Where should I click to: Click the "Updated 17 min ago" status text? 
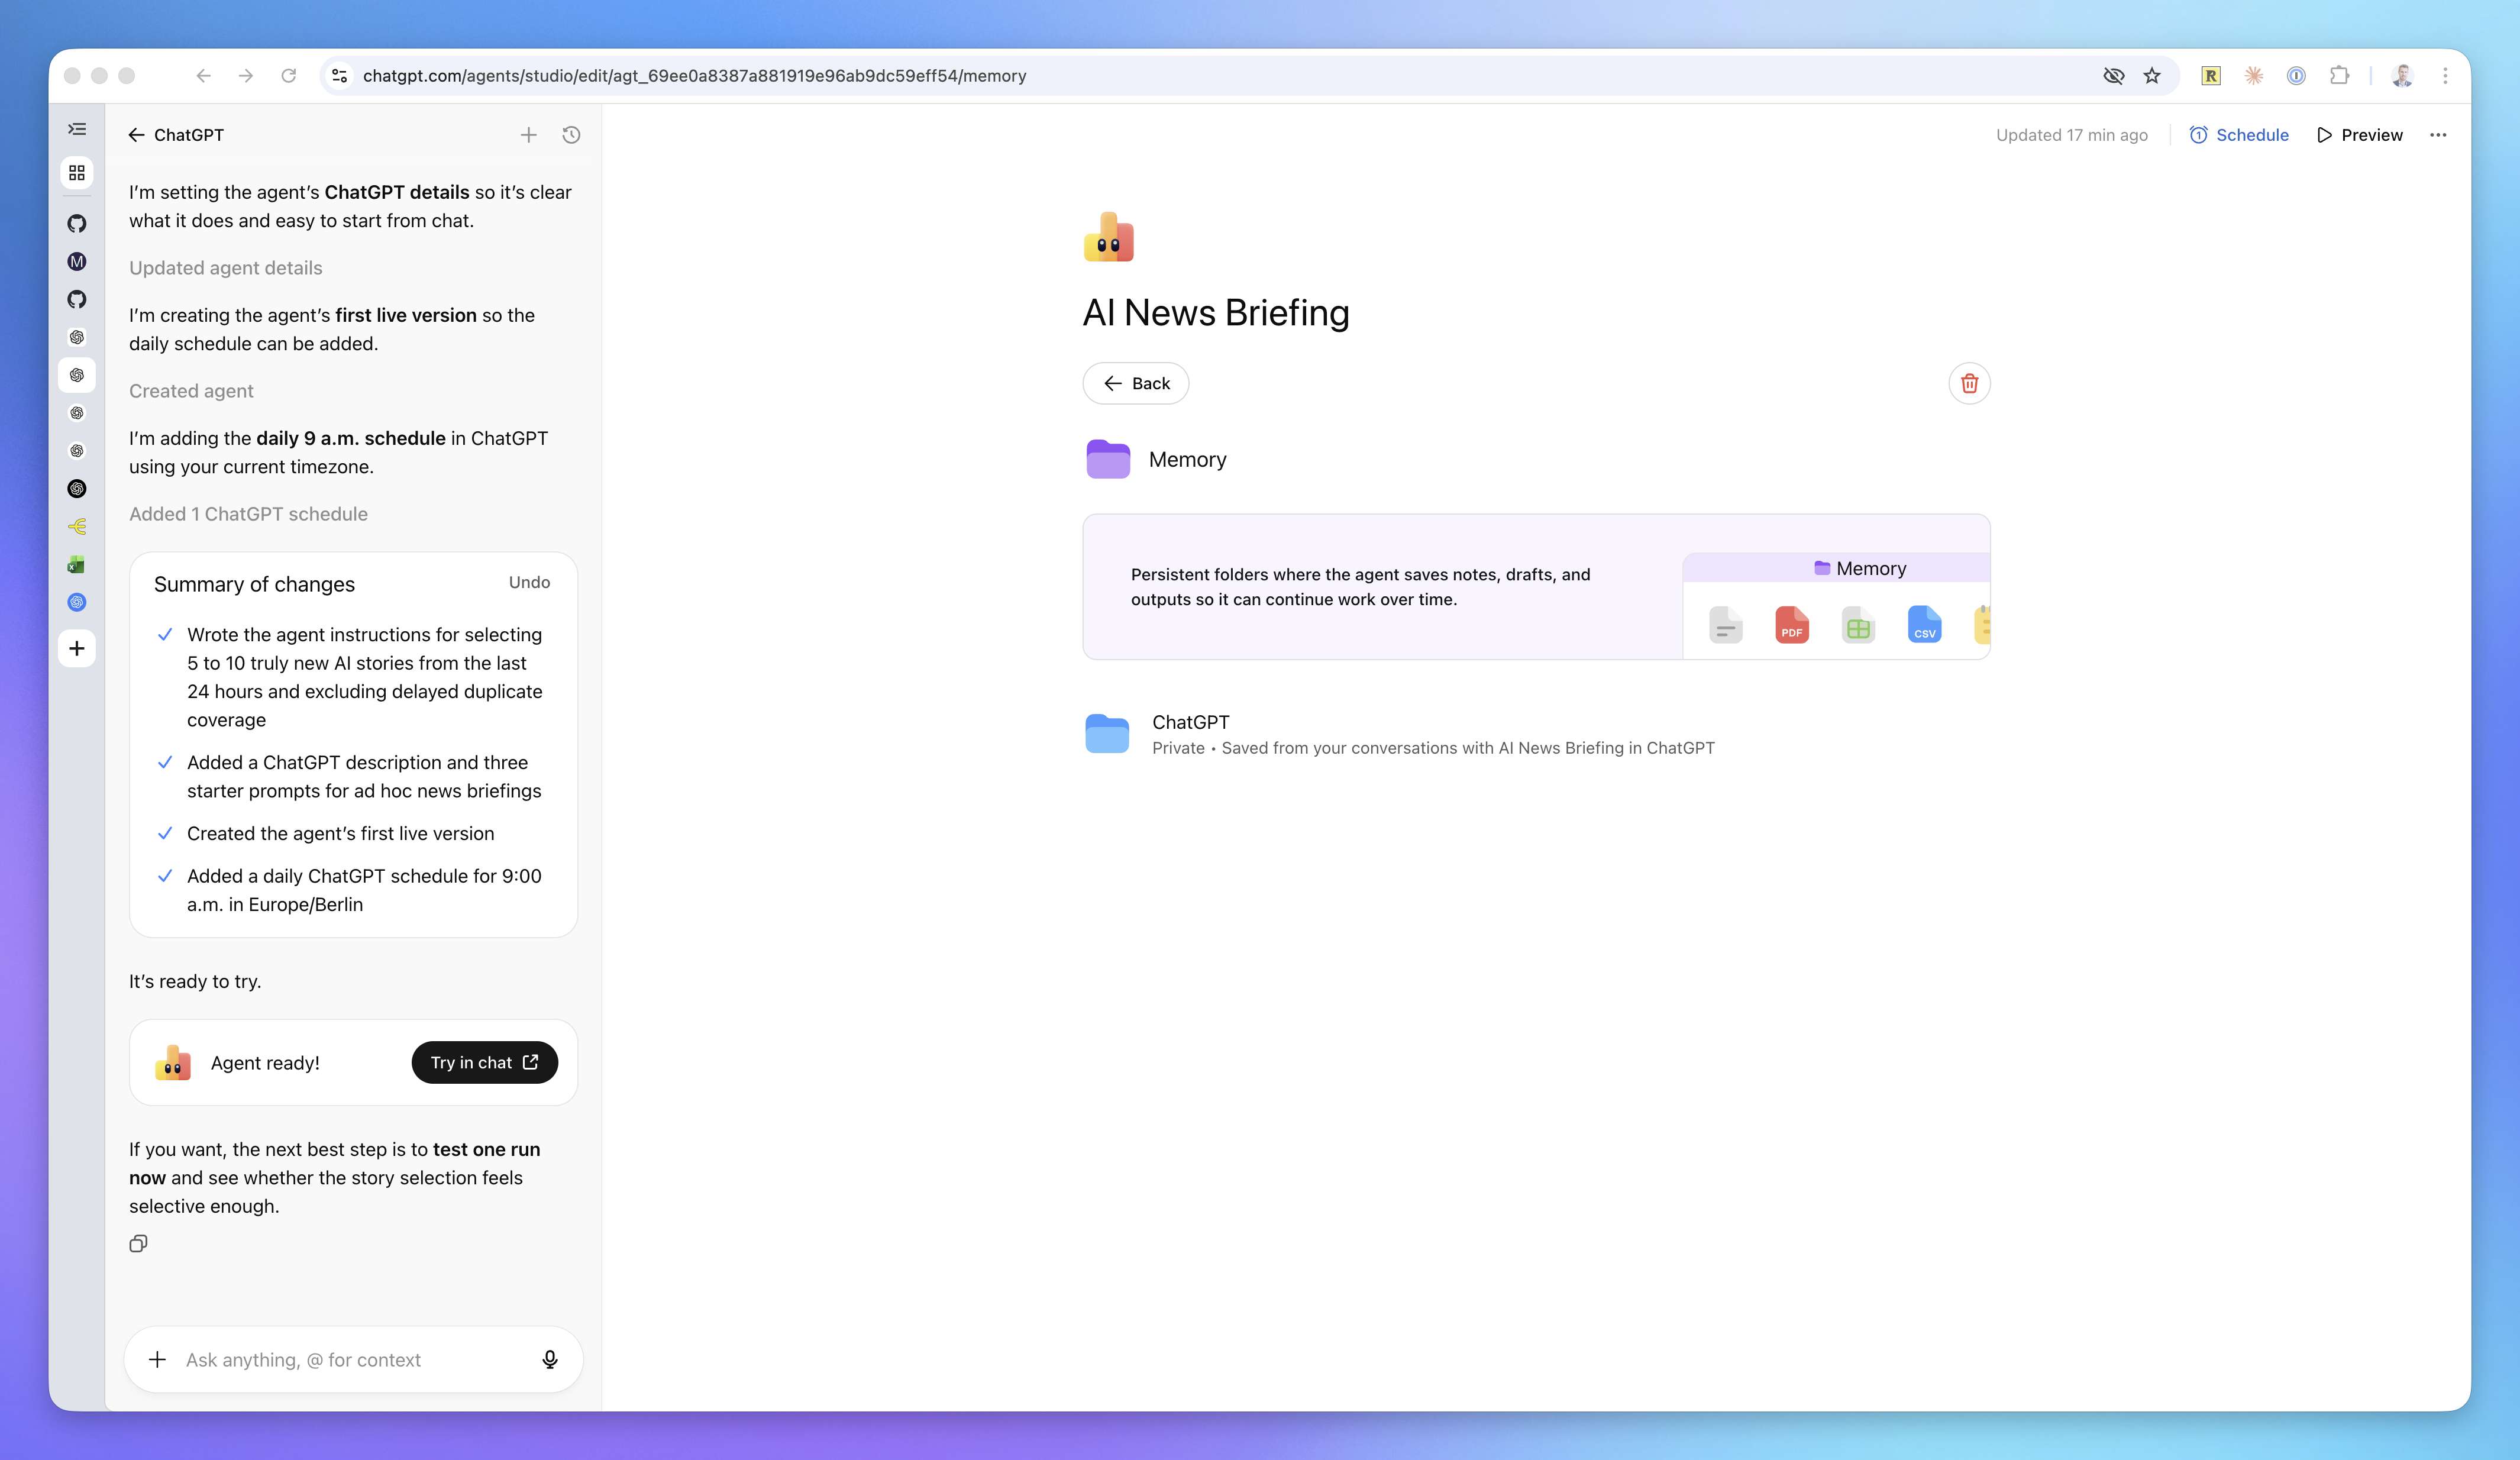2071,135
